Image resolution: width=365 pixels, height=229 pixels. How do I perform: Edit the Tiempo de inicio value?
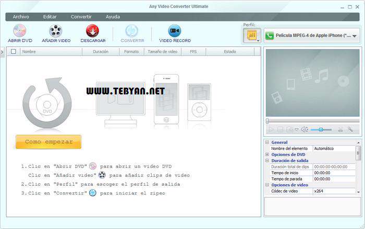tap(334, 173)
